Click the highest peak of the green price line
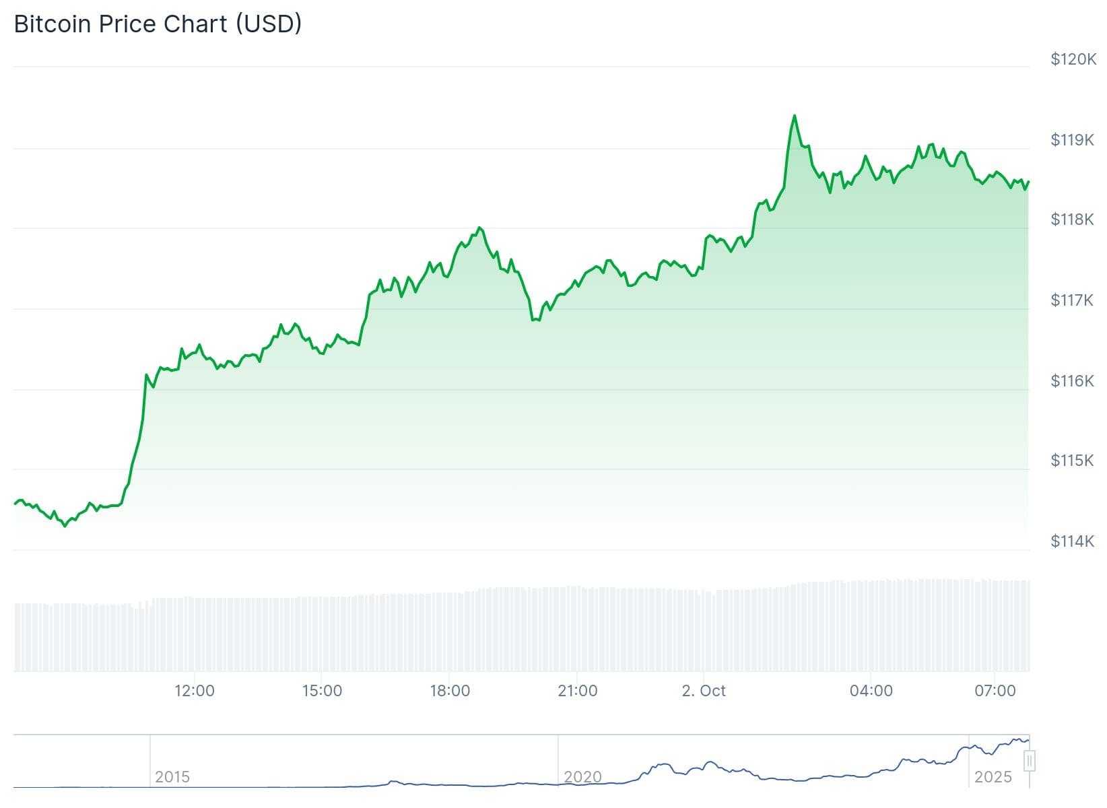Screen dimensions: 1107x808 (795, 116)
